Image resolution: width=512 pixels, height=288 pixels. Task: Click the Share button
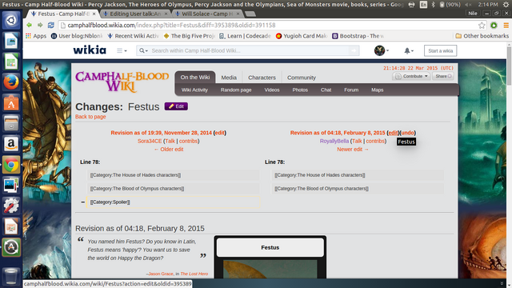click(443, 76)
